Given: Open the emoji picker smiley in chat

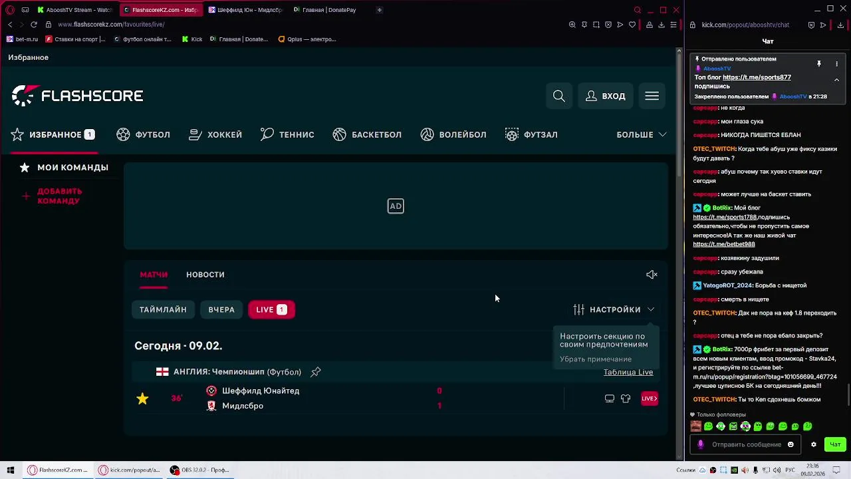Looking at the screenshot, I should coord(790,444).
